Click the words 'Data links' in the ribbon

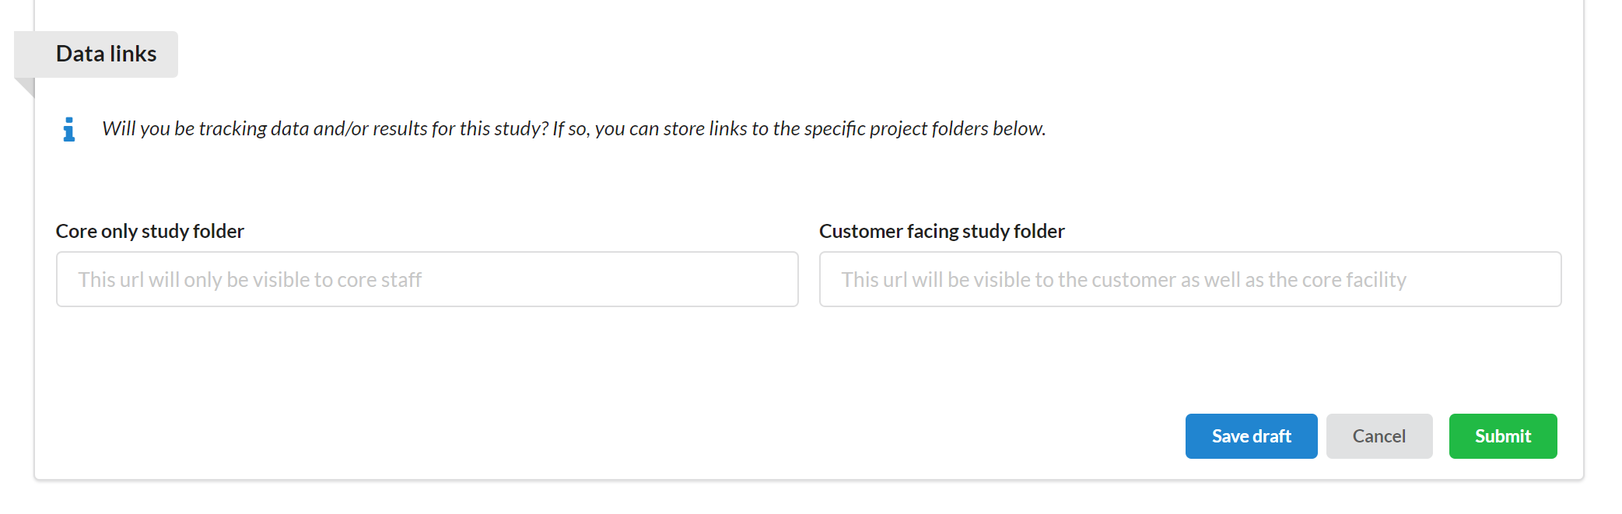pyautogui.click(x=107, y=54)
